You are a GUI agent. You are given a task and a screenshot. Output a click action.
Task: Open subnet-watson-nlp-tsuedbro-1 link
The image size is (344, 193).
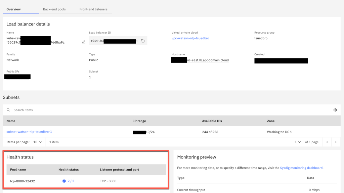click(29, 132)
